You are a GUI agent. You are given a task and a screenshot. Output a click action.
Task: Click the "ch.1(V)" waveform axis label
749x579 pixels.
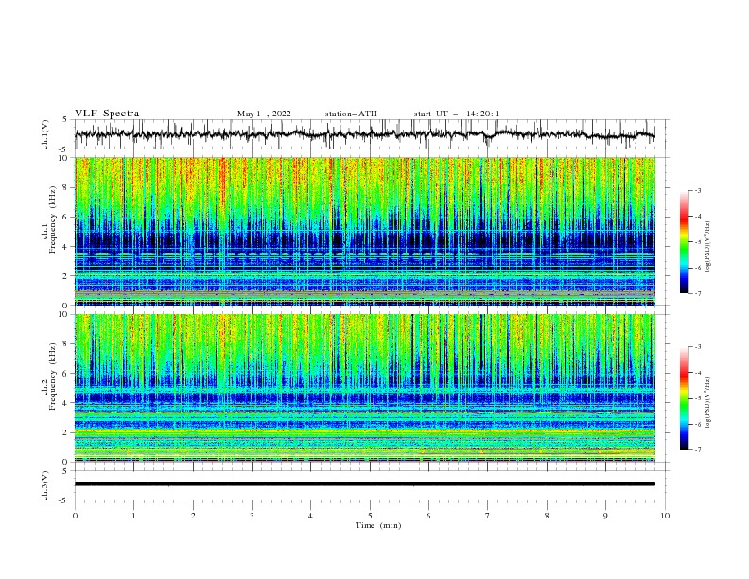coord(45,134)
